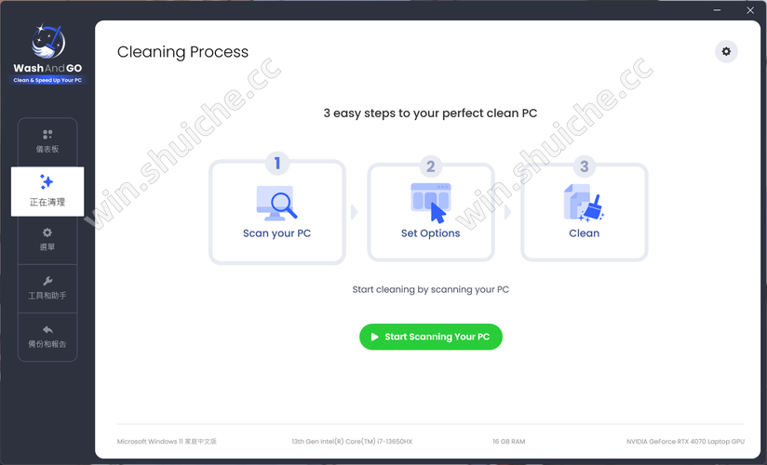The height and width of the screenshot is (465, 767).
Task: Start Scanning Your PC green button
Action: coord(430,337)
